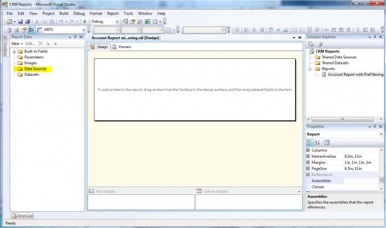This screenshot has width=386, height=228.
Task: Click the New Project icon
Action: (9, 22)
